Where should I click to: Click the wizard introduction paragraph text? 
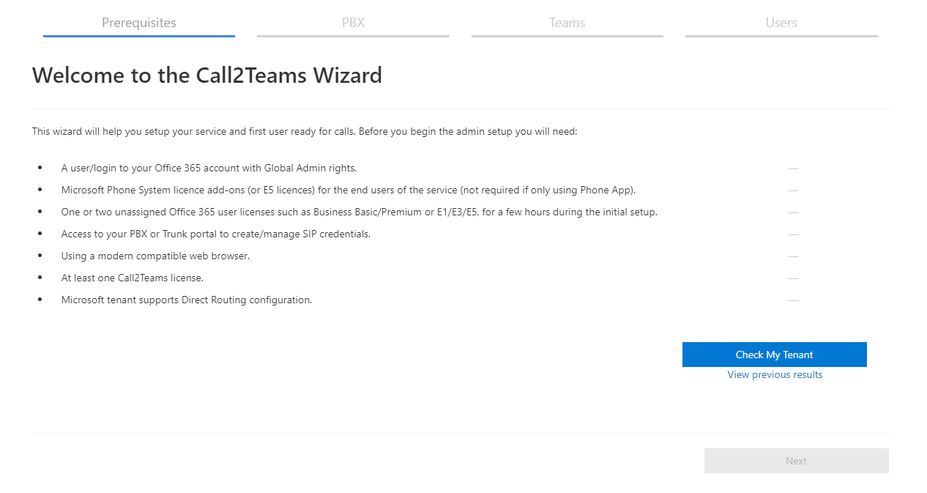305,132
